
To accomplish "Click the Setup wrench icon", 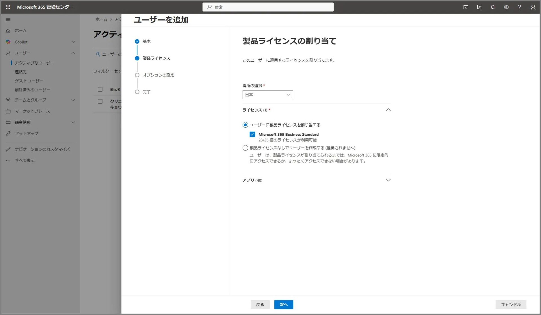I will (x=8, y=133).
